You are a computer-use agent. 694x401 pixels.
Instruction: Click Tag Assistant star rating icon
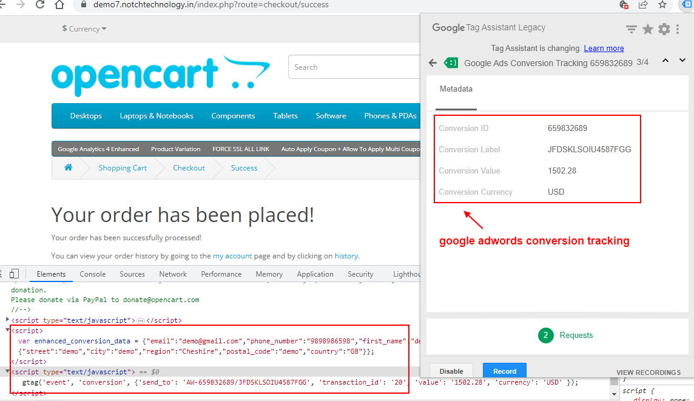(647, 29)
